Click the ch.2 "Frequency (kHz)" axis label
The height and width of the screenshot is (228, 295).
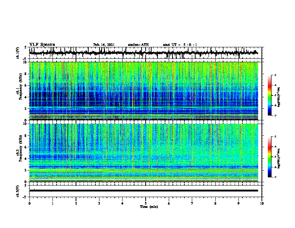point(21,148)
